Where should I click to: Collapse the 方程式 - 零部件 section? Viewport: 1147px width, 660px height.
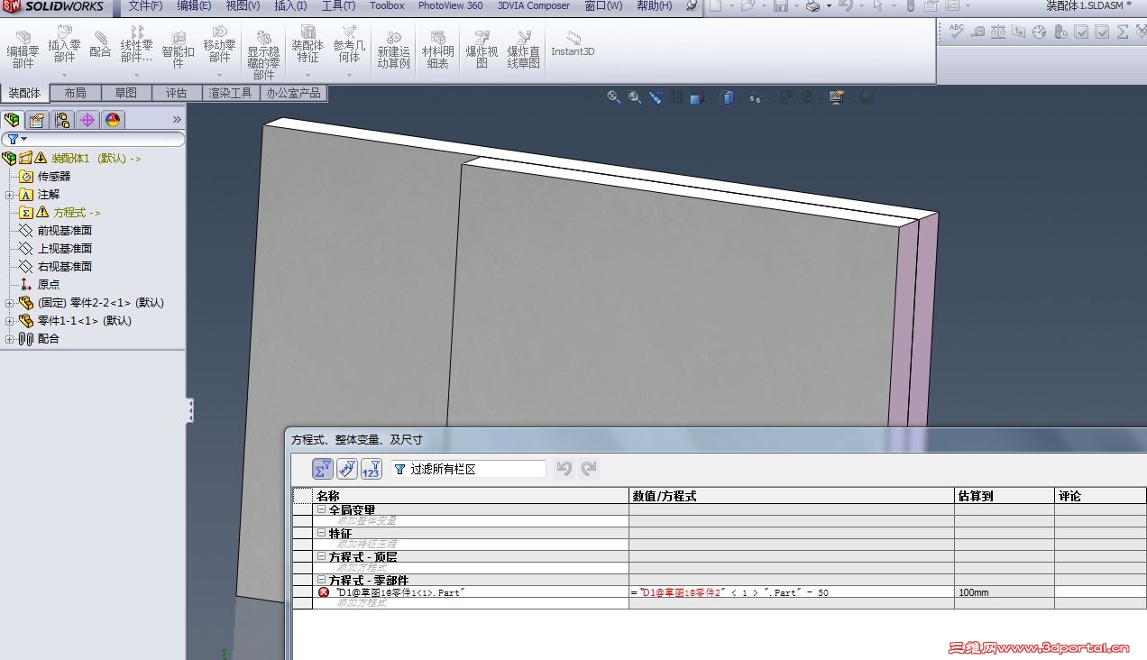coord(322,581)
